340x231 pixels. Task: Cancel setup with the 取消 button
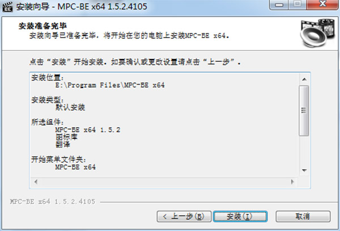tap(303, 216)
